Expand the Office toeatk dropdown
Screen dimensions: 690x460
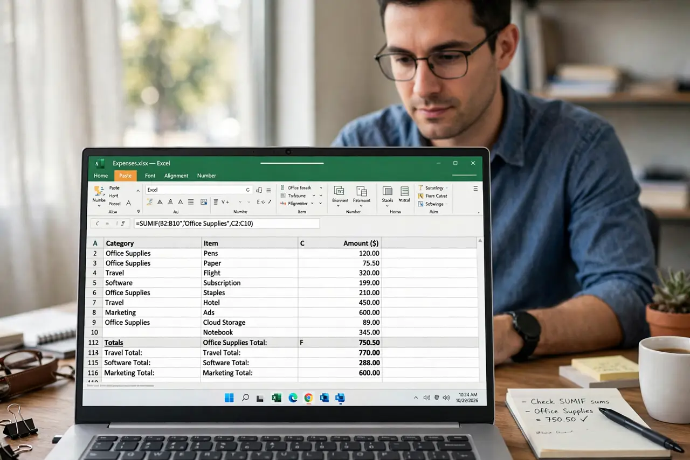pyautogui.click(x=321, y=188)
